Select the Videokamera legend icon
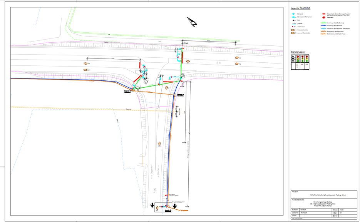The width and height of the screenshot is (360, 222). pos(293,27)
